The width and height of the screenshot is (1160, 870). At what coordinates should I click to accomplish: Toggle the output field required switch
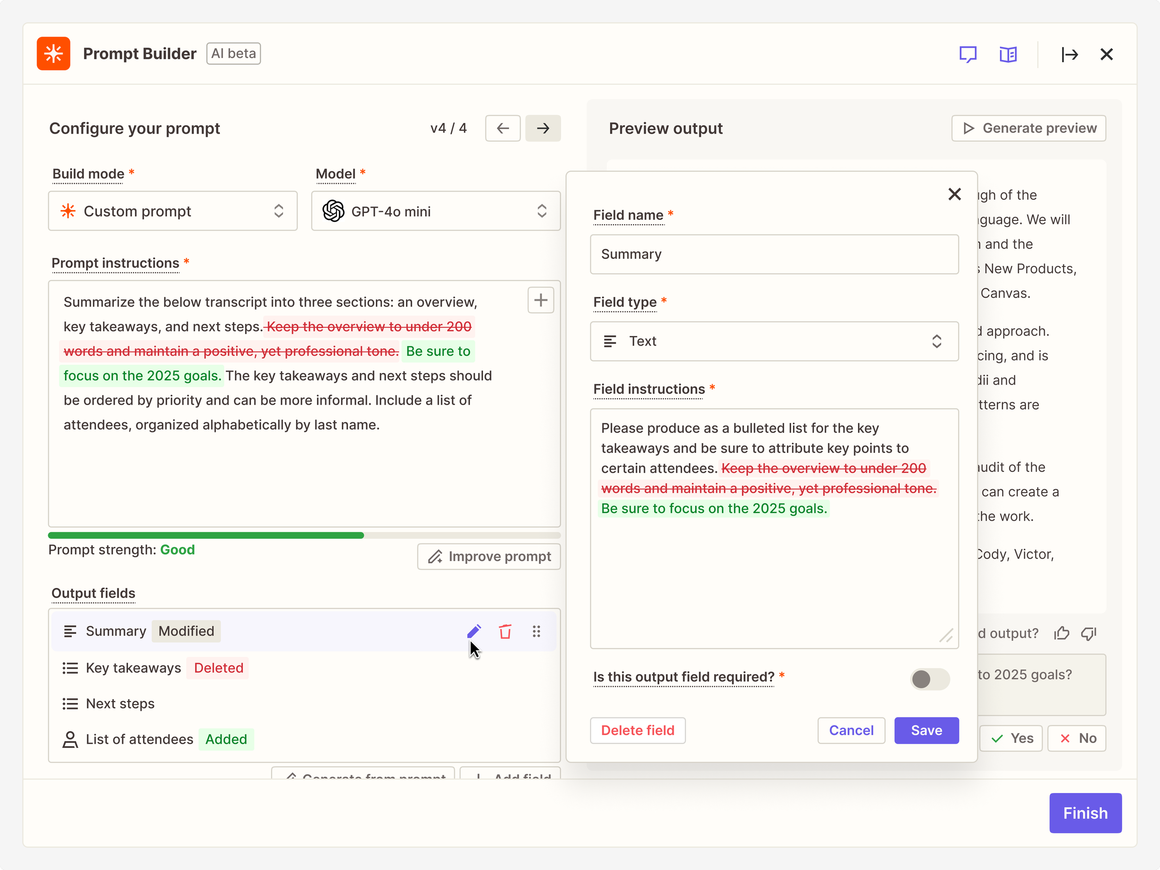[929, 679]
